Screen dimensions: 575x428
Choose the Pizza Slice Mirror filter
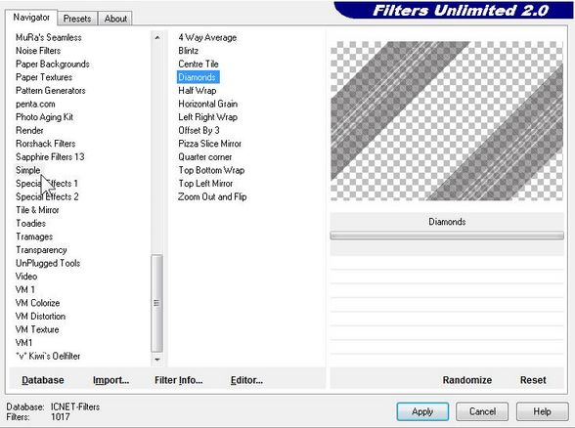tap(209, 144)
